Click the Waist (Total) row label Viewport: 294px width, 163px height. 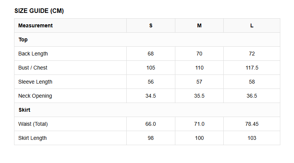33,124
